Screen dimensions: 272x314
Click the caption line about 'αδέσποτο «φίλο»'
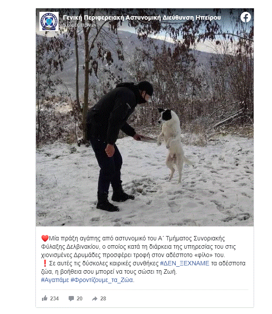(133, 255)
